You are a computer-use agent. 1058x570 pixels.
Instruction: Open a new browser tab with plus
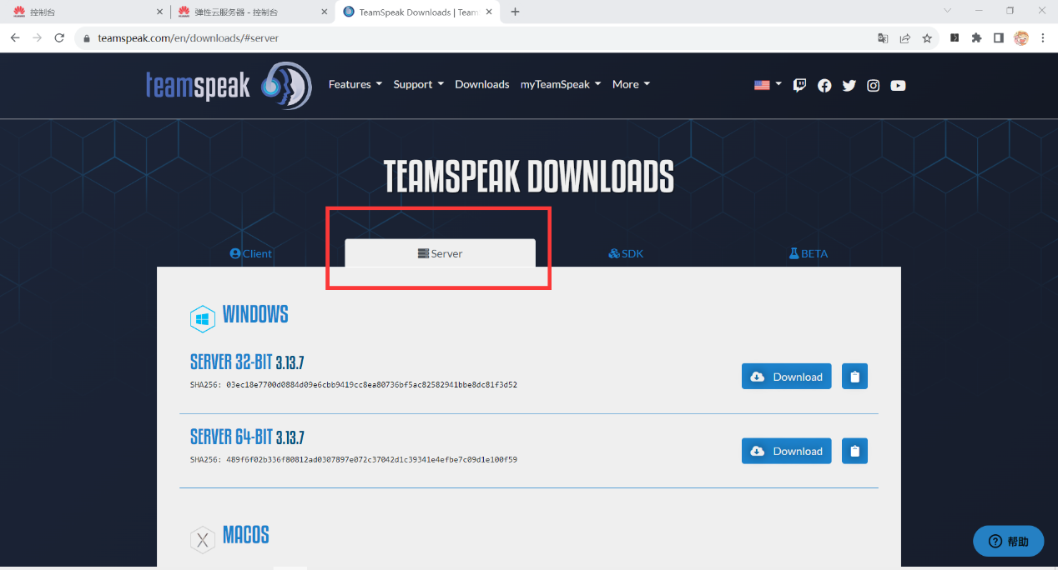tap(515, 12)
